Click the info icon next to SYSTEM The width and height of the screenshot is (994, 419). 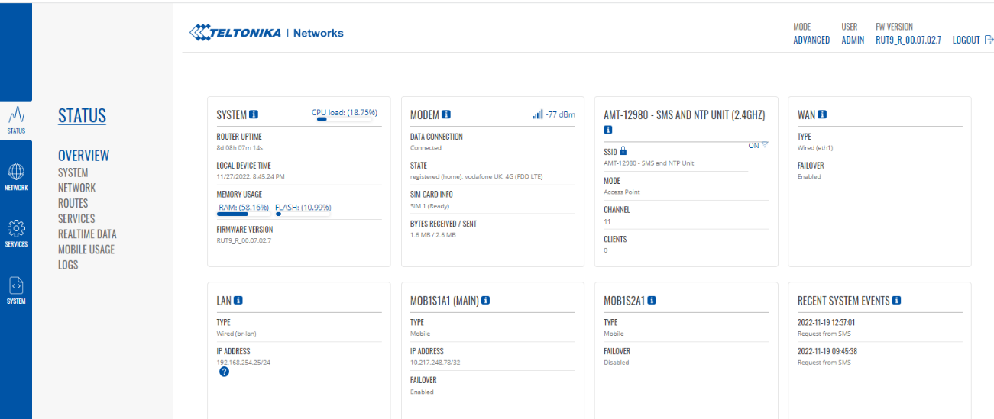pos(254,115)
